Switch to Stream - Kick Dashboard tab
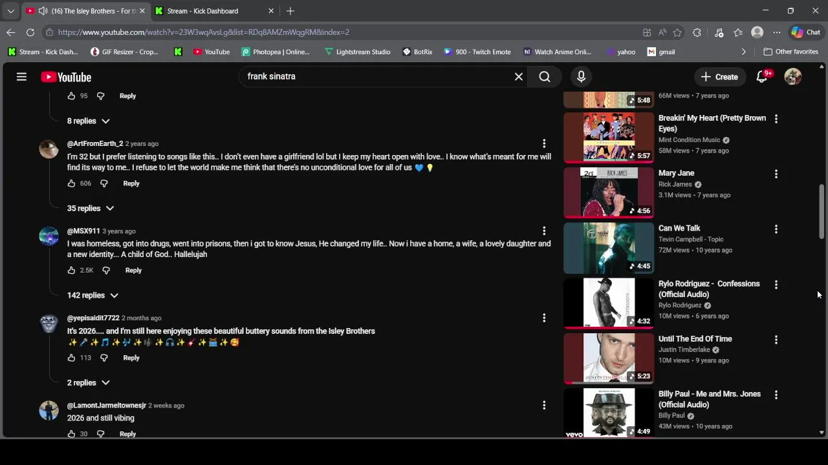Image resolution: width=828 pixels, height=465 pixels. pyautogui.click(x=215, y=11)
